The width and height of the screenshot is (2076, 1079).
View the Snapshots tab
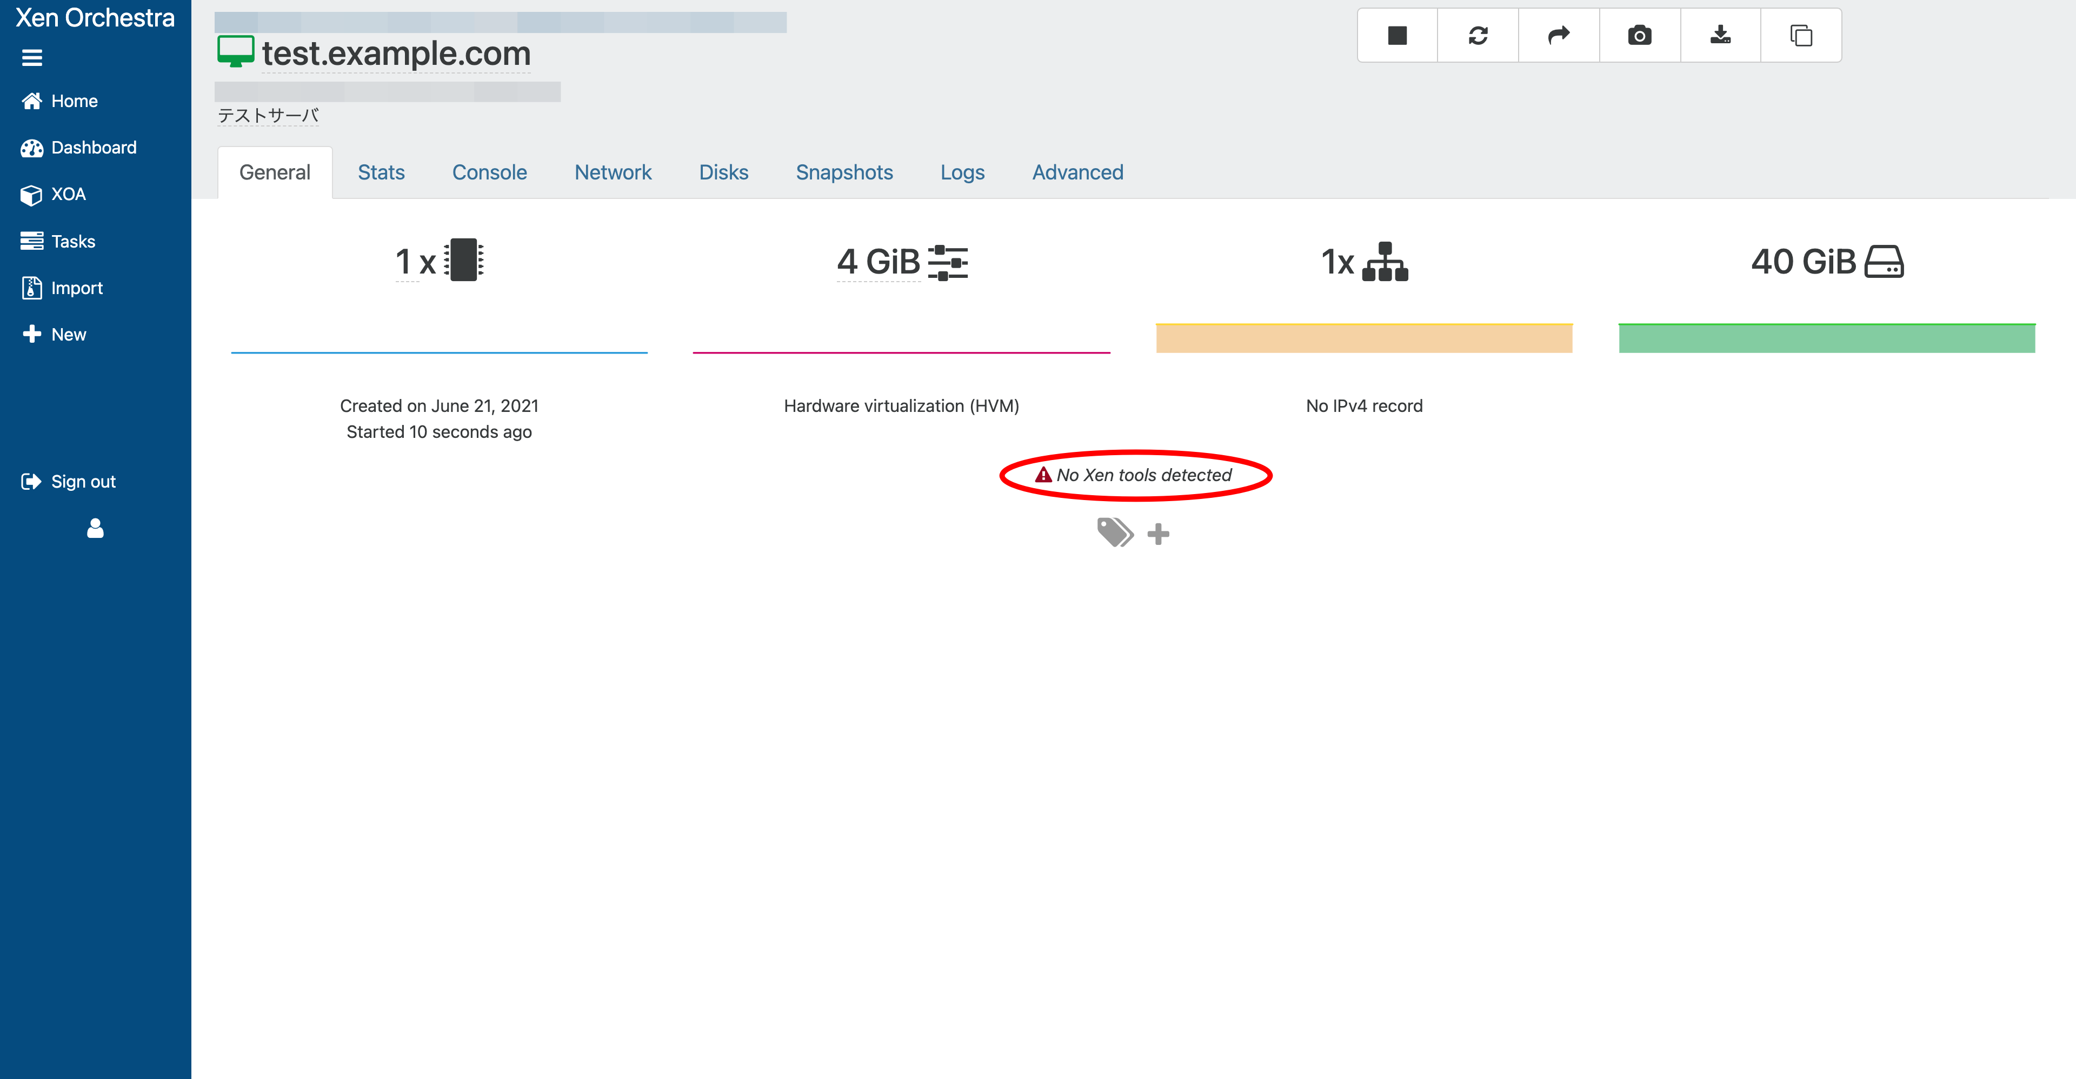click(844, 172)
